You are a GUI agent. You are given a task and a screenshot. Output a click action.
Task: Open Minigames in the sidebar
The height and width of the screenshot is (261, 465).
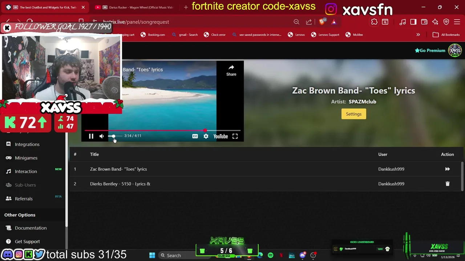tap(26, 158)
